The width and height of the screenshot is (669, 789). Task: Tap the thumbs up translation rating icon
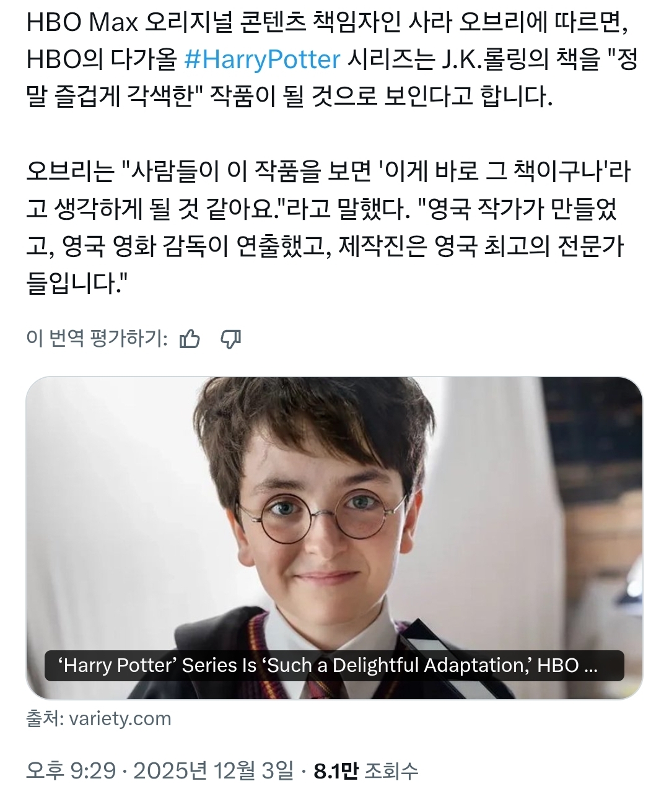coord(190,339)
